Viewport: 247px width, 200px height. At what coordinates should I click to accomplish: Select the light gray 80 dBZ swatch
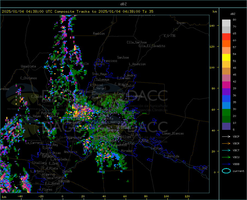tap(226, 23)
